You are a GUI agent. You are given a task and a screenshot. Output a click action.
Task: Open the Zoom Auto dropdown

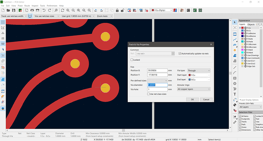pyautogui.click(x=105, y=16)
